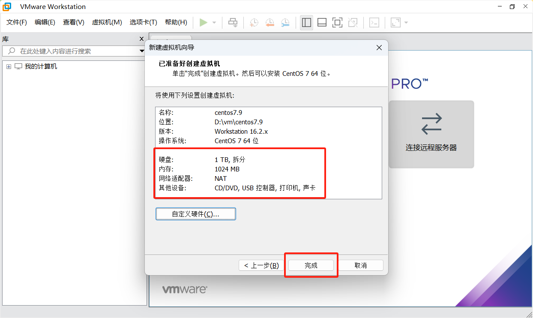
Task: Minimize the VMware Workstation window
Action: (x=500, y=6)
